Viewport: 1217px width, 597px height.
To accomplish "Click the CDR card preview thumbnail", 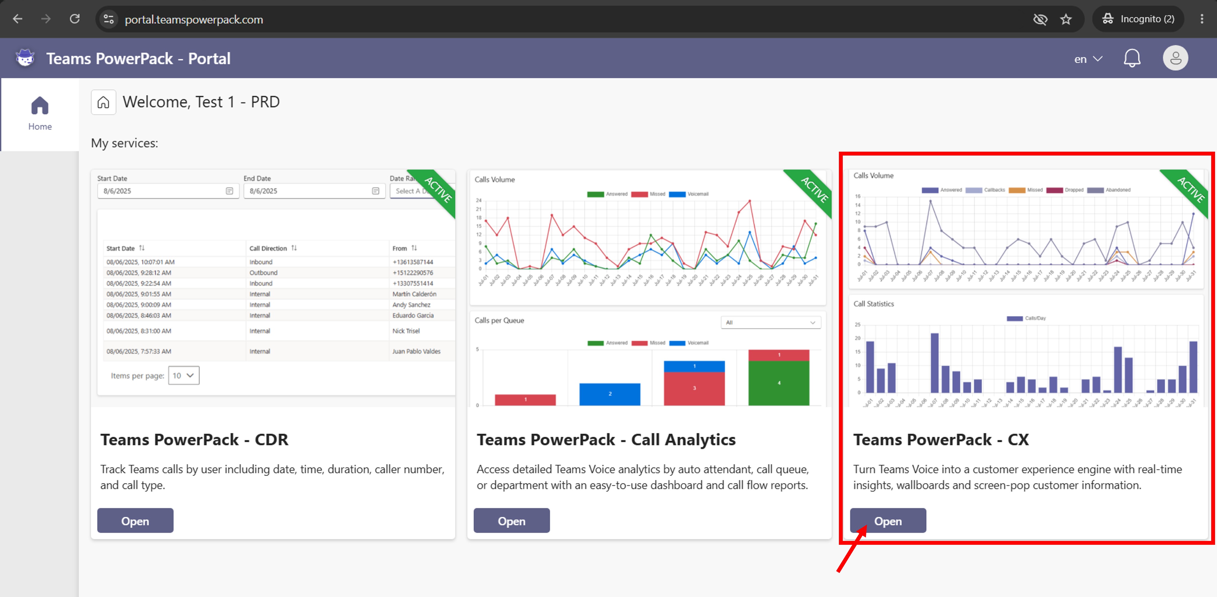I will pyautogui.click(x=273, y=288).
